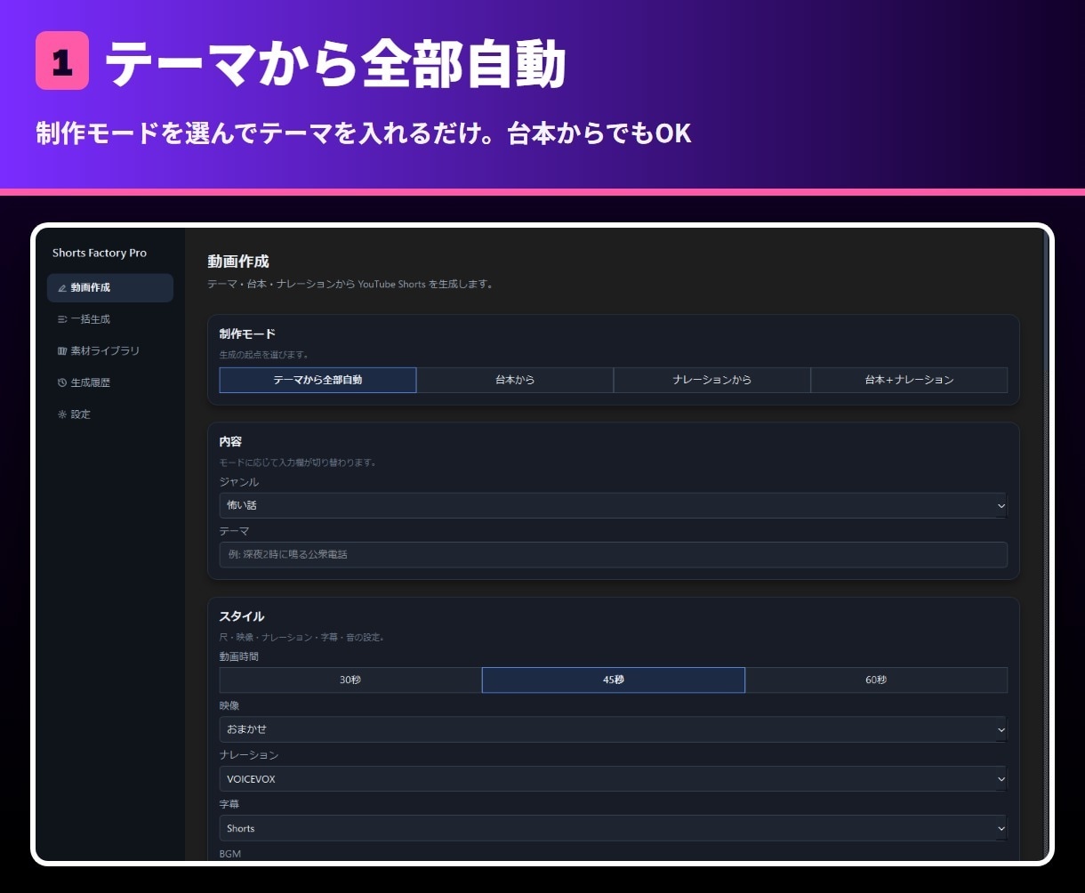Click the 内容 section heading
This screenshot has height=893, width=1085.
point(230,441)
